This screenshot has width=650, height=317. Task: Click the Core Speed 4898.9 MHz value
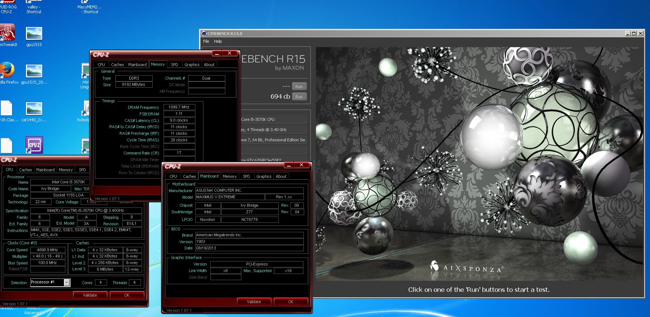click(47, 250)
